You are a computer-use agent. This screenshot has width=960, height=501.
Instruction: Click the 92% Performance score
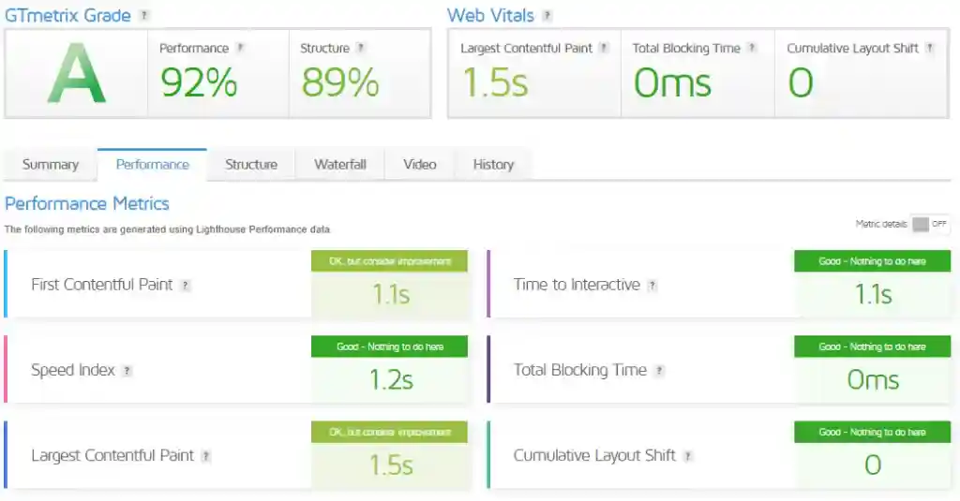coord(199,83)
